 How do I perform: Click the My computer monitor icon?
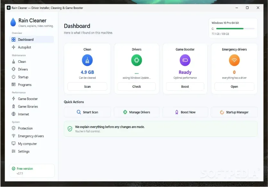[13, 143]
